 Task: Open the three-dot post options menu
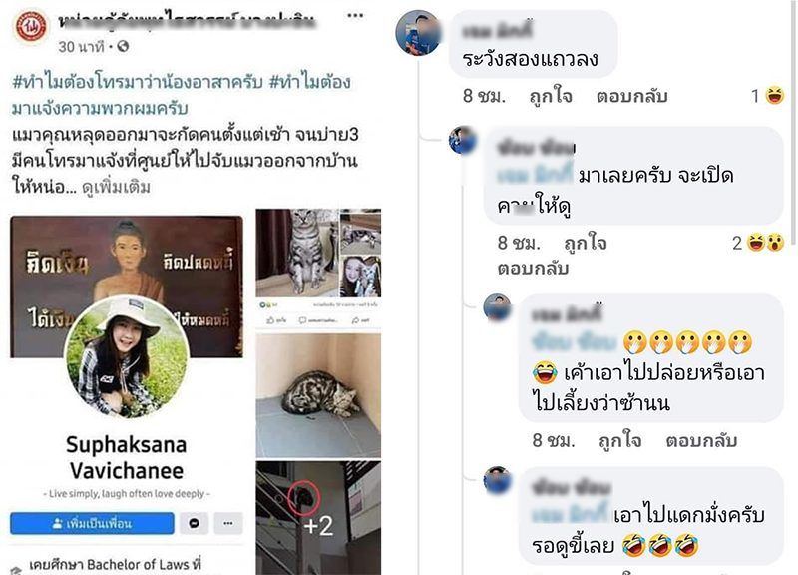[x=355, y=15]
